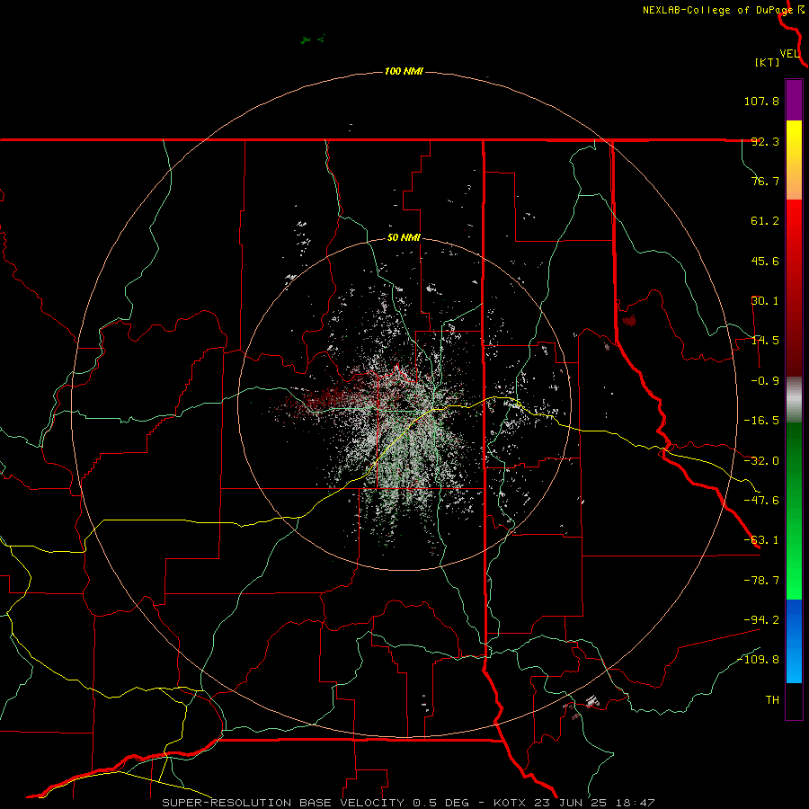Image resolution: width=809 pixels, height=809 pixels.
Task: Click the -78.7 legend value
Action: click(761, 581)
